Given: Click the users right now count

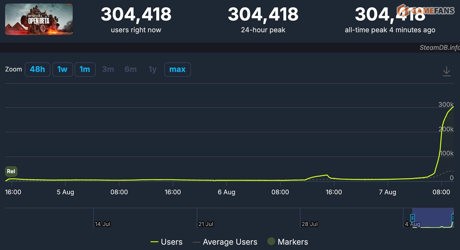Looking at the screenshot, I should (136, 14).
